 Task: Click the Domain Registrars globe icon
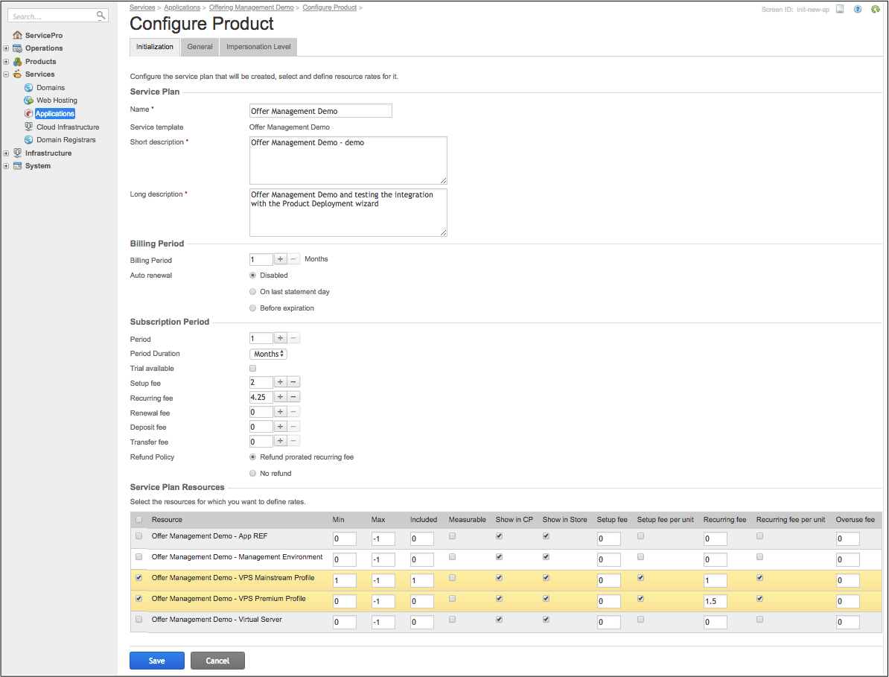(29, 140)
